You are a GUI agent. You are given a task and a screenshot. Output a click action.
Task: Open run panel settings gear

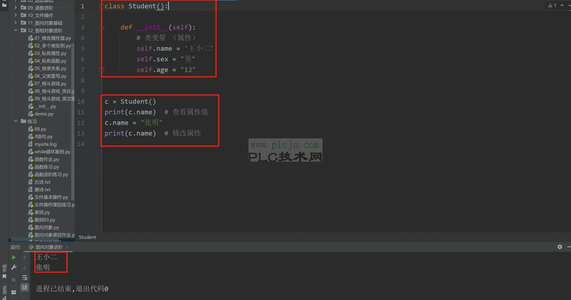tap(560, 247)
